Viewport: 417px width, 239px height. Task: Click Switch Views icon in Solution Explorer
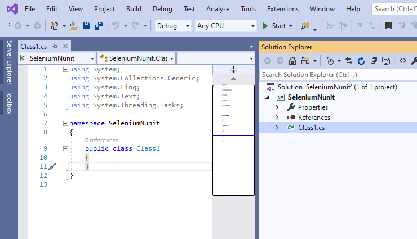point(305,61)
